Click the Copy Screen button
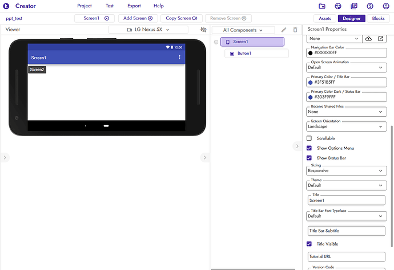Viewport: 394px width, 270px height. click(182, 18)
